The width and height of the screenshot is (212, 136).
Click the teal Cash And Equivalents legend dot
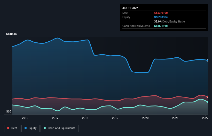pyautogui.click(x=45, y=128)
